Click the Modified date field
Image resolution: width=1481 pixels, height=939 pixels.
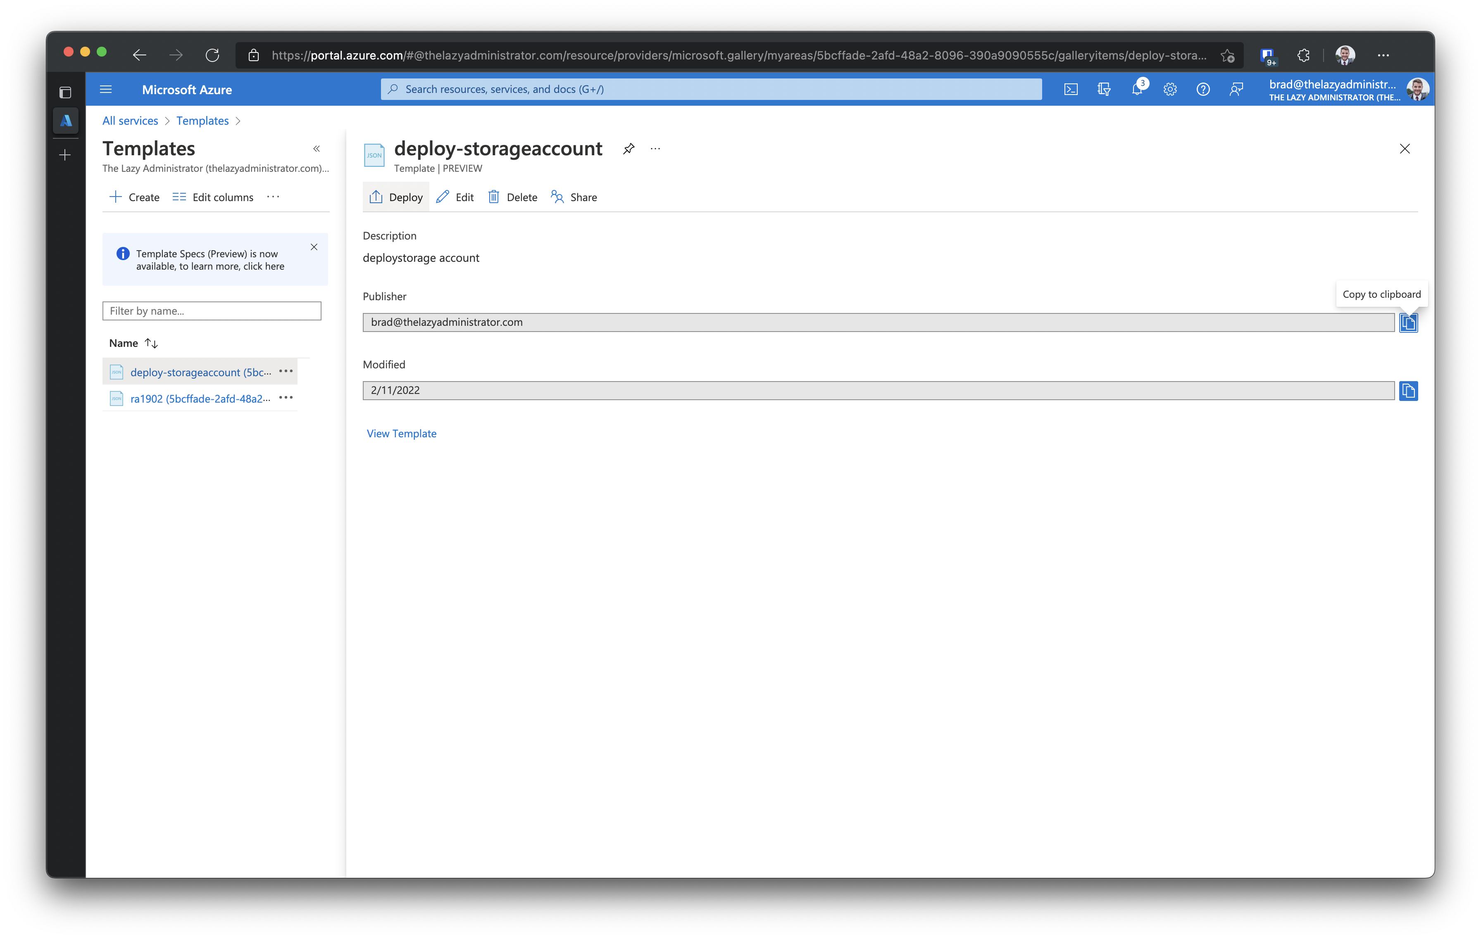click(878, 391)
